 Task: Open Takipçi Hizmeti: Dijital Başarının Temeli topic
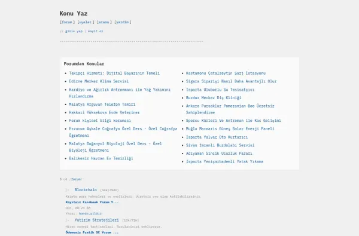pos(114,73)
